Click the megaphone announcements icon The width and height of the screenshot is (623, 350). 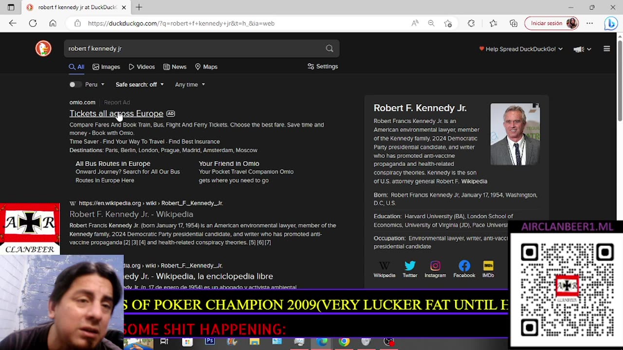click(x=579, y=49)
